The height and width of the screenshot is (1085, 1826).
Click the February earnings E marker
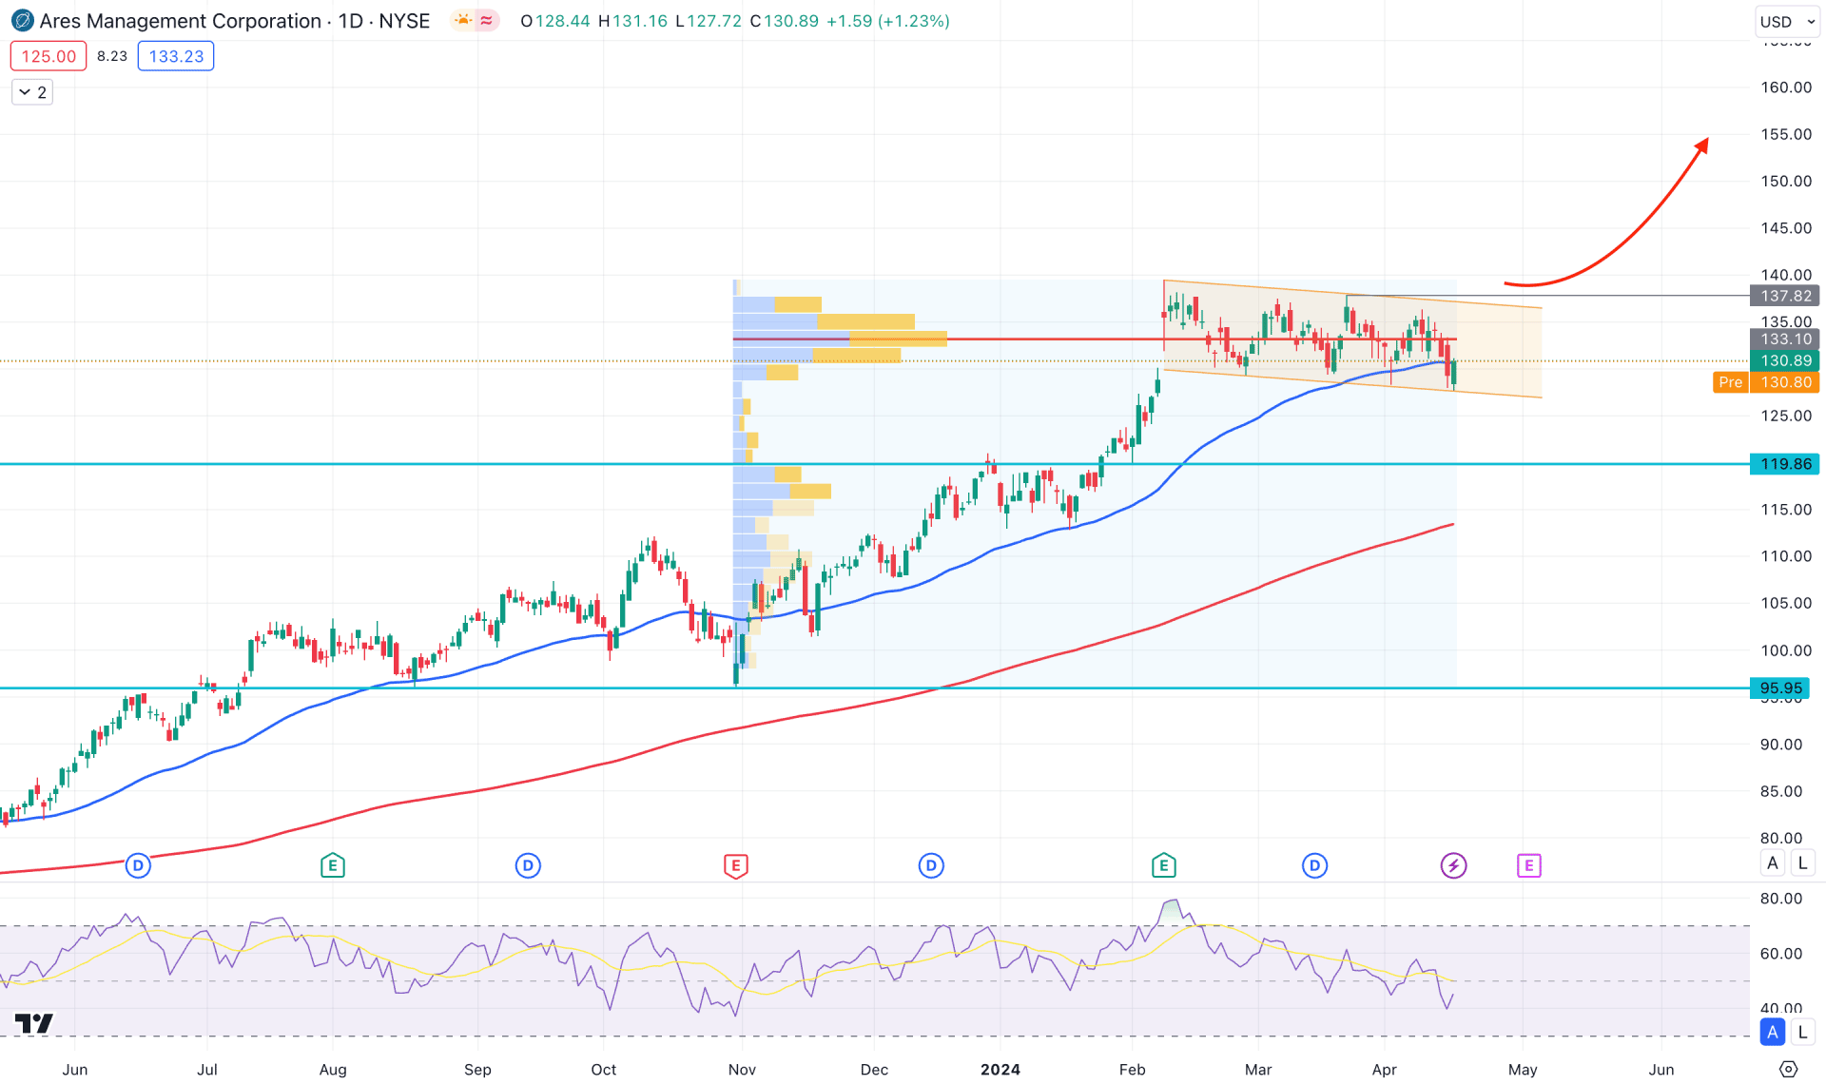1163,865
